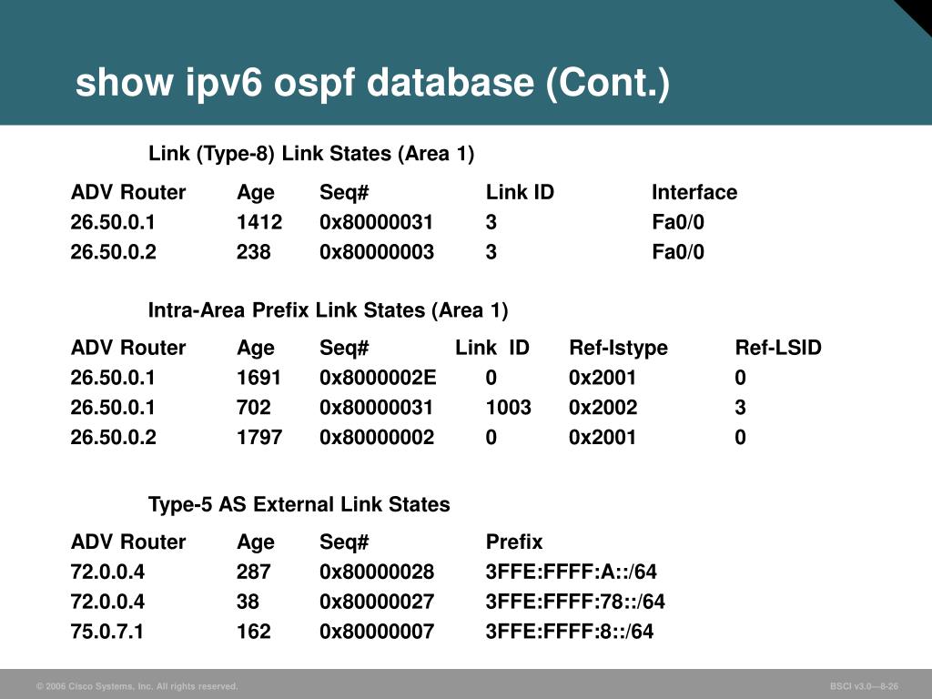932x699 pixels.
Task: Select Age value 702
Action: coord(254,408)
